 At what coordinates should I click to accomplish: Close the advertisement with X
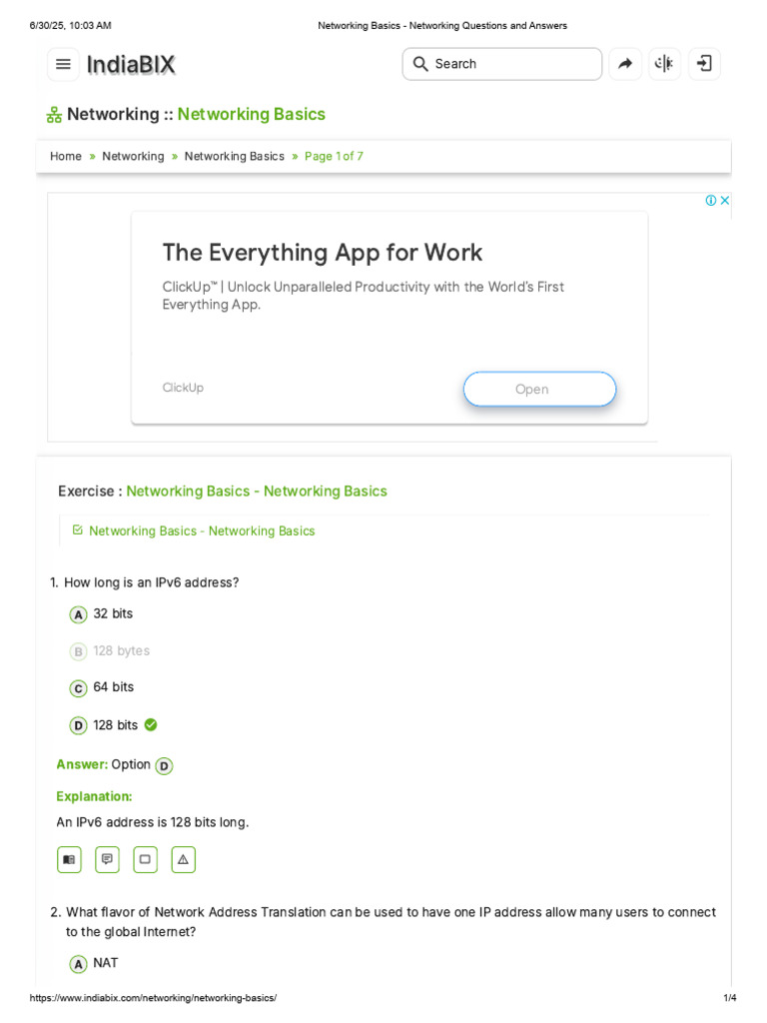[x=725, y=200]
